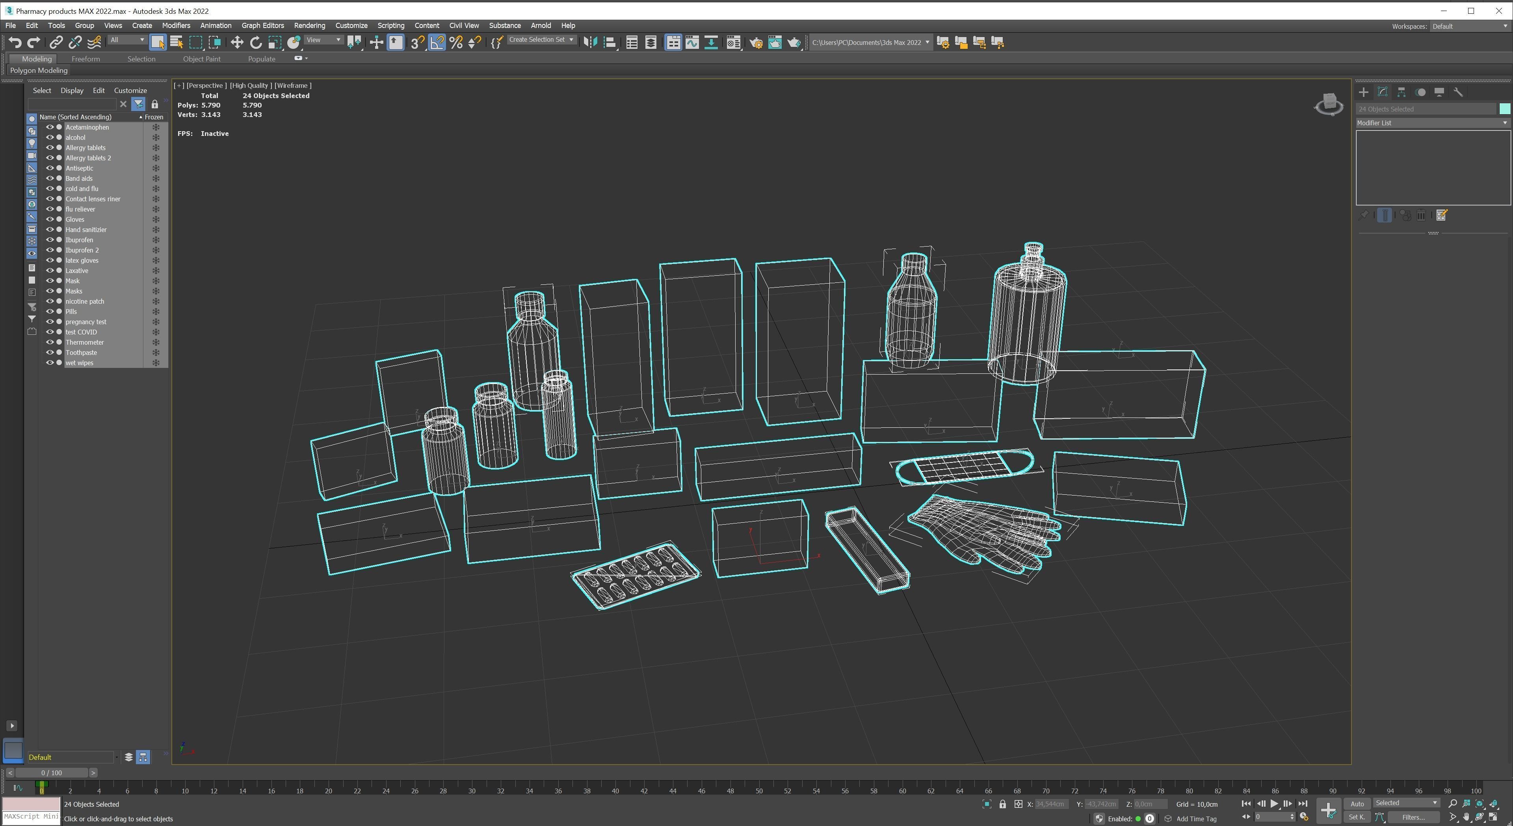This screenshot has height=826, width=1513.
Task: Toggle the Angle Snap icon
Action: point(437,42)
